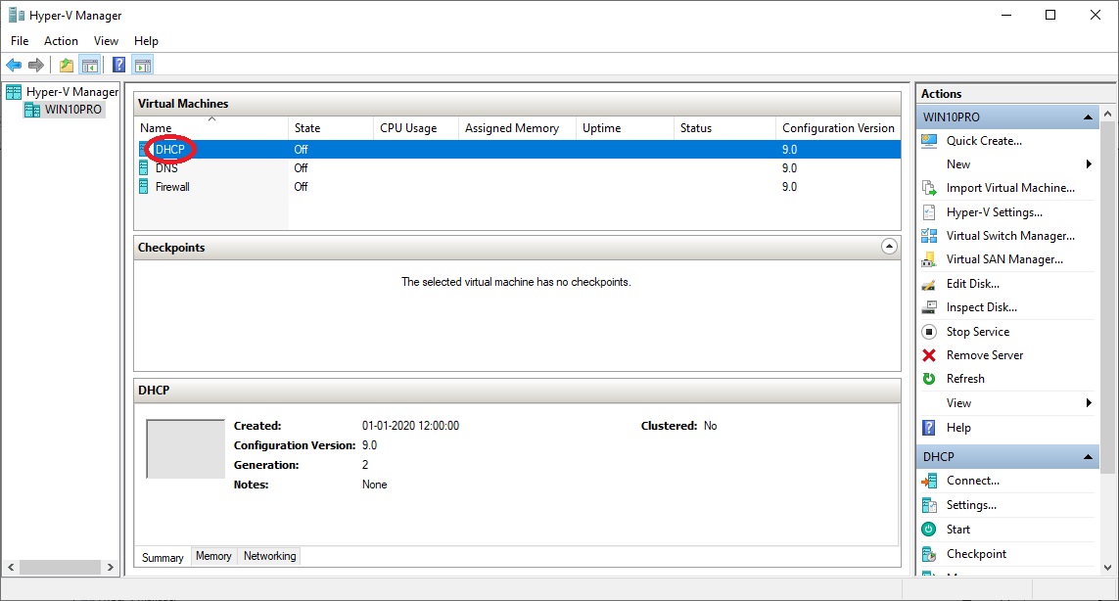Open the View menu in menu bar
The height and width of the screenshot is (601, 1119).
pyautogui.click(x=106, y=41)
